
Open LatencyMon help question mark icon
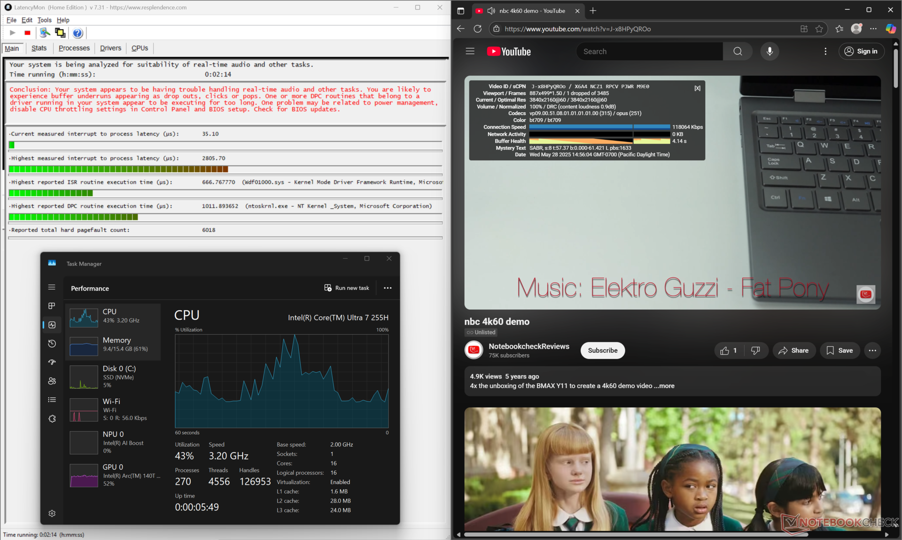(x=78, y=33)
